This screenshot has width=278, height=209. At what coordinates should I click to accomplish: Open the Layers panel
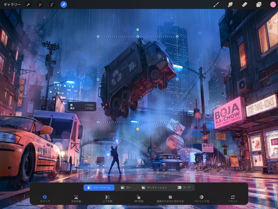click(x=259, y=4)
